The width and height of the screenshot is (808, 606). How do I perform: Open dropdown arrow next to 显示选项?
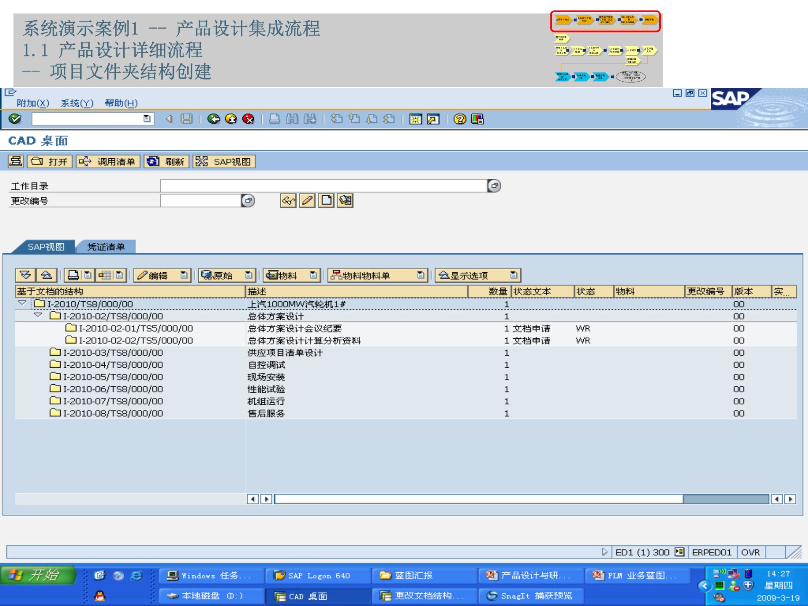tap(514, 275)
